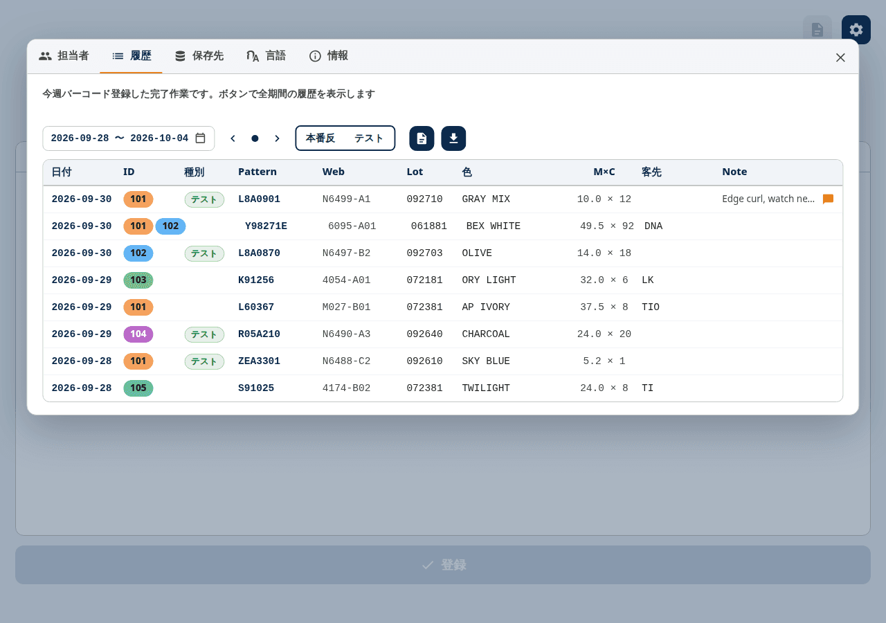886x623 pixels.
Task: Go to next week chevron
Action: click(x=277, y=138)
